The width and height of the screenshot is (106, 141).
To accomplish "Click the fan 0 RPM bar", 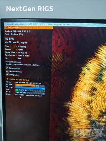I will (x=30, y=93).
